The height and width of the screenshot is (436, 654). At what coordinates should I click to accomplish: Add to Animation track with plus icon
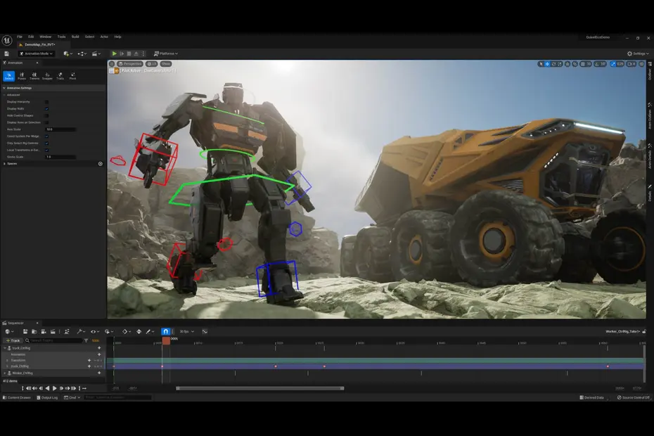(x=99, y=354)
